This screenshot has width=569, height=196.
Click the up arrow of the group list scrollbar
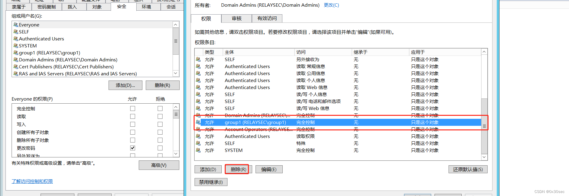[176, 25]
